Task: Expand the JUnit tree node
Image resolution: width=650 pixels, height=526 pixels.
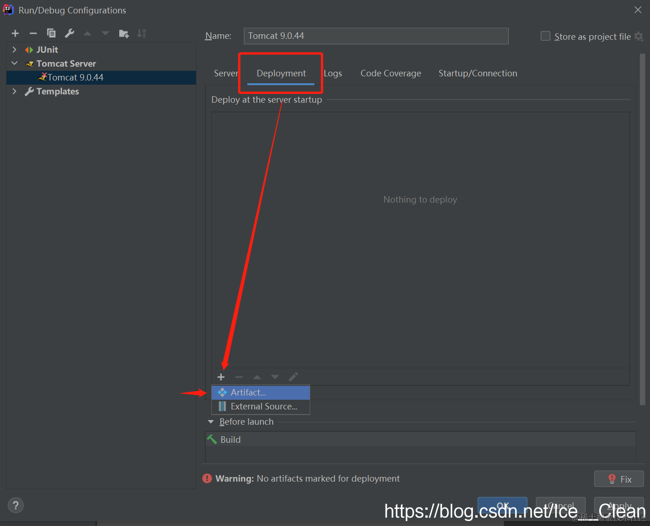Action: pos(14,50)
